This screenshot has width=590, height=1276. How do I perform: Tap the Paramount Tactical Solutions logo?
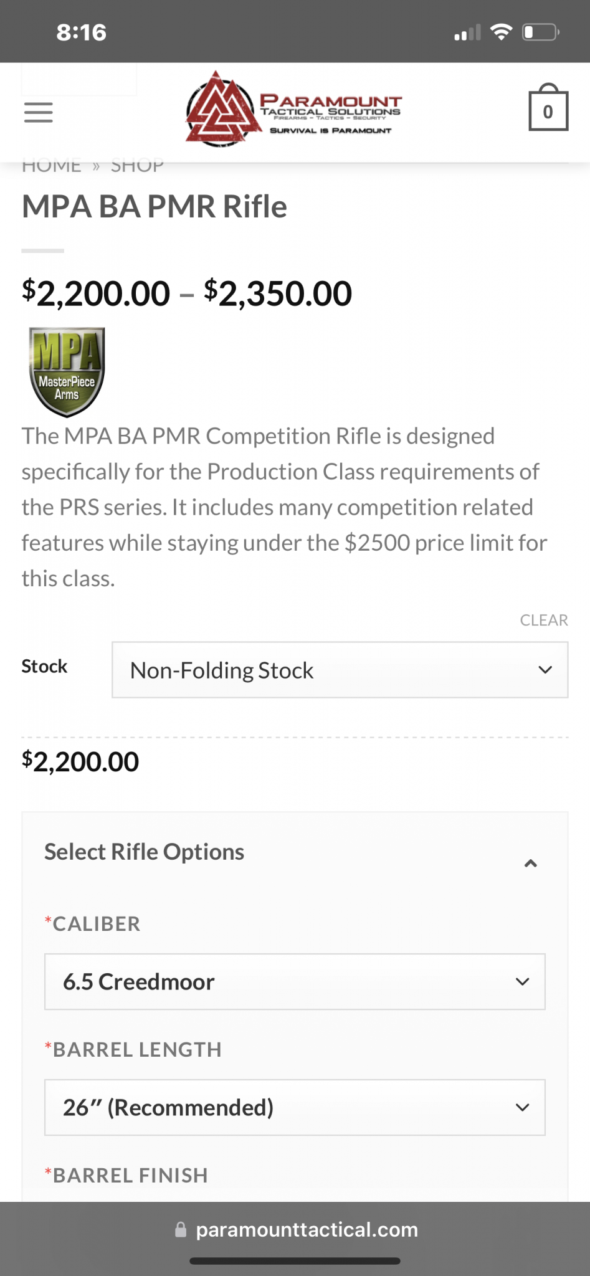(x=294, y=109)
